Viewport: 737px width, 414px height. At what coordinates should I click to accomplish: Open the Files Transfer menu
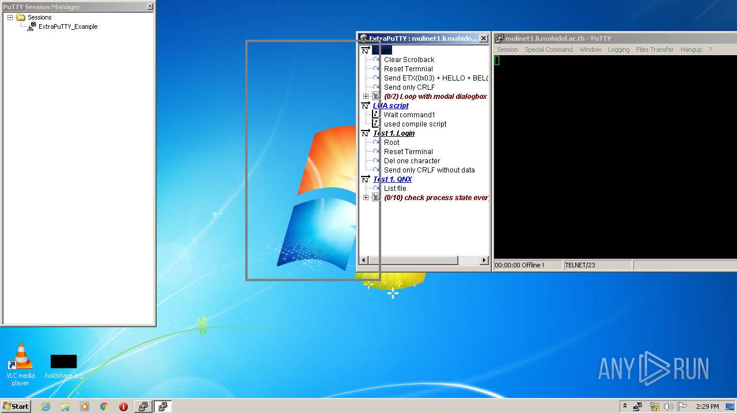[x=655, y=49]
